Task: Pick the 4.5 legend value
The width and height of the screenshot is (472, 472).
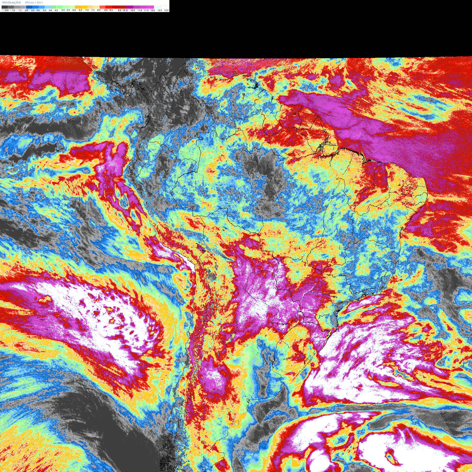Action: click(56, 10)
